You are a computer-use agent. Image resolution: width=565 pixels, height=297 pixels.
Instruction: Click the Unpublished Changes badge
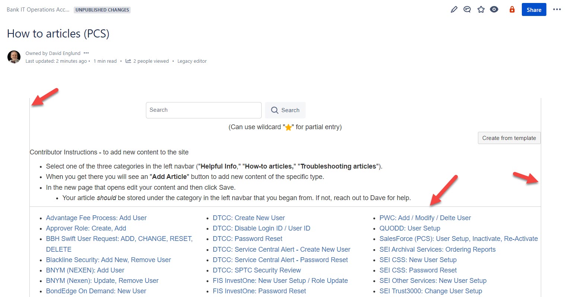click(102, 10)
